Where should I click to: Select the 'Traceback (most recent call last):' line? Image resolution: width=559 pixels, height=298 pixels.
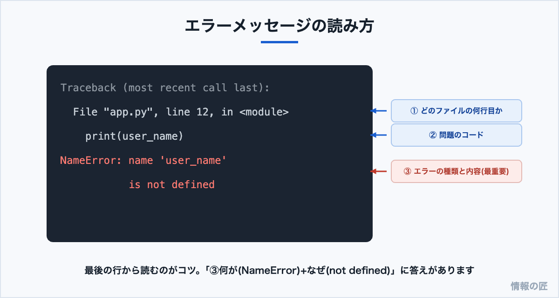pyautogui.click(x=165, y=88)
